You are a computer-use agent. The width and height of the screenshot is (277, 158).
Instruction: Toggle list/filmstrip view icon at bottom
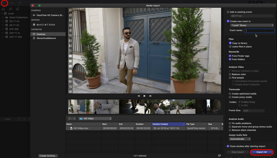click(x=220, y=156)
